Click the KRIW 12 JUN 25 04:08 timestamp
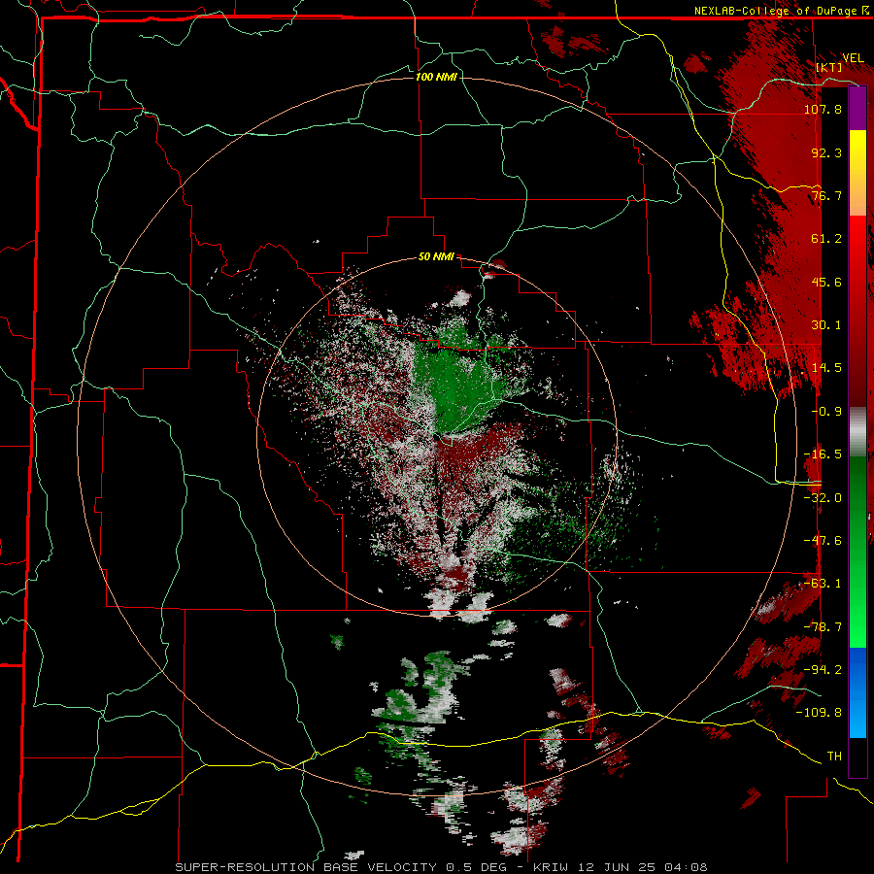Screen dimensions: 874x874 coord(621,867)
